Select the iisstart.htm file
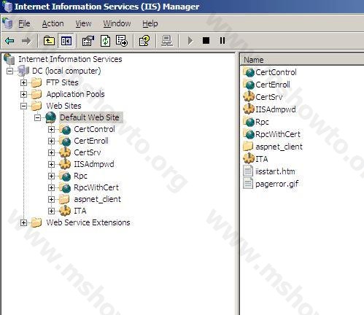The image size is (364, 315). [x=275, y=171]
